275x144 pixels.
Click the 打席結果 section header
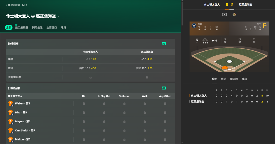90,88
